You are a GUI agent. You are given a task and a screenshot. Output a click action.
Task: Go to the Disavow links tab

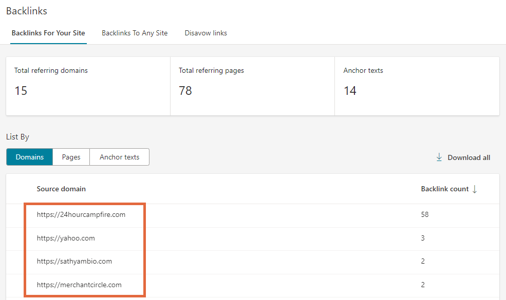(206, 33)
